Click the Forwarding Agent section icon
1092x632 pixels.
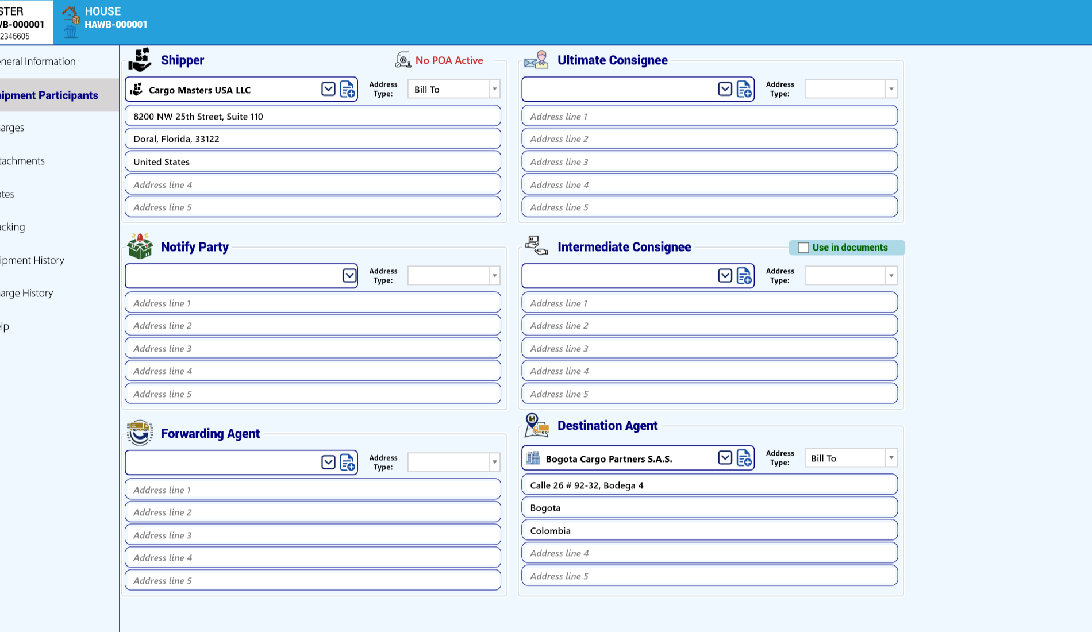140,433
